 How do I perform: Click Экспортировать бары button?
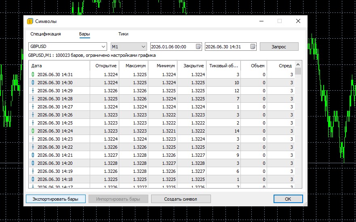click(56, 199)
